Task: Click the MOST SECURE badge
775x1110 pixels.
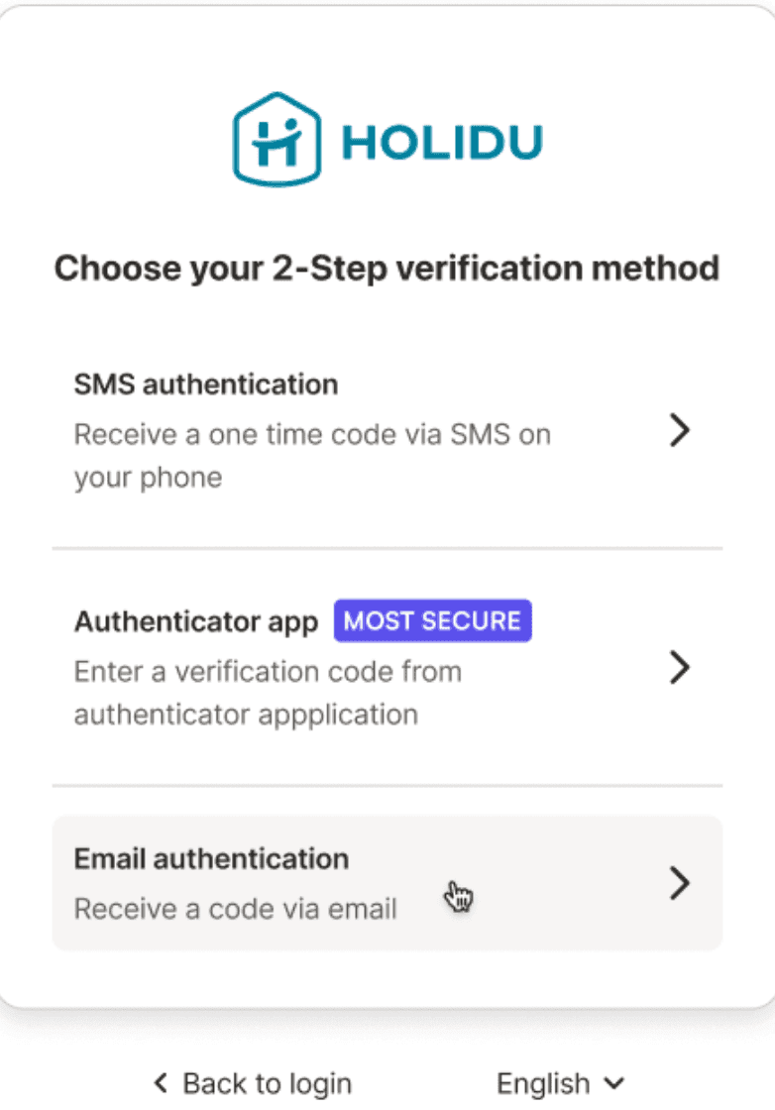Action: [432, 621]
